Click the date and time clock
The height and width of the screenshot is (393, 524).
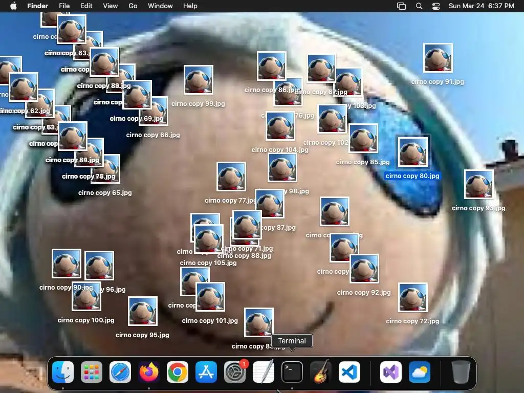tap(481, 6)
